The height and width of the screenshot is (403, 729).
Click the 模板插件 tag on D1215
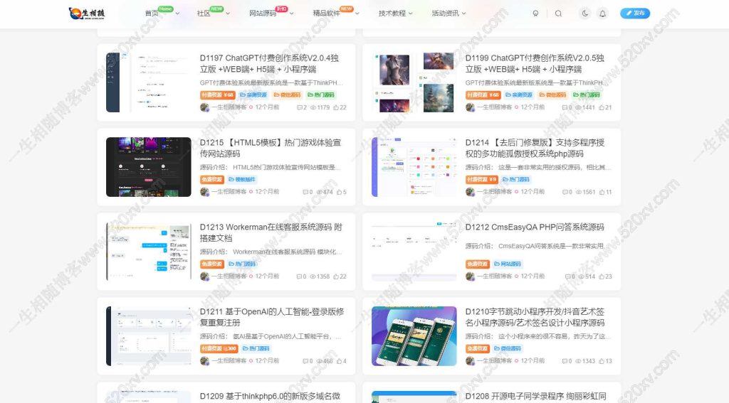pyautogui.click(x=242, y=179)
